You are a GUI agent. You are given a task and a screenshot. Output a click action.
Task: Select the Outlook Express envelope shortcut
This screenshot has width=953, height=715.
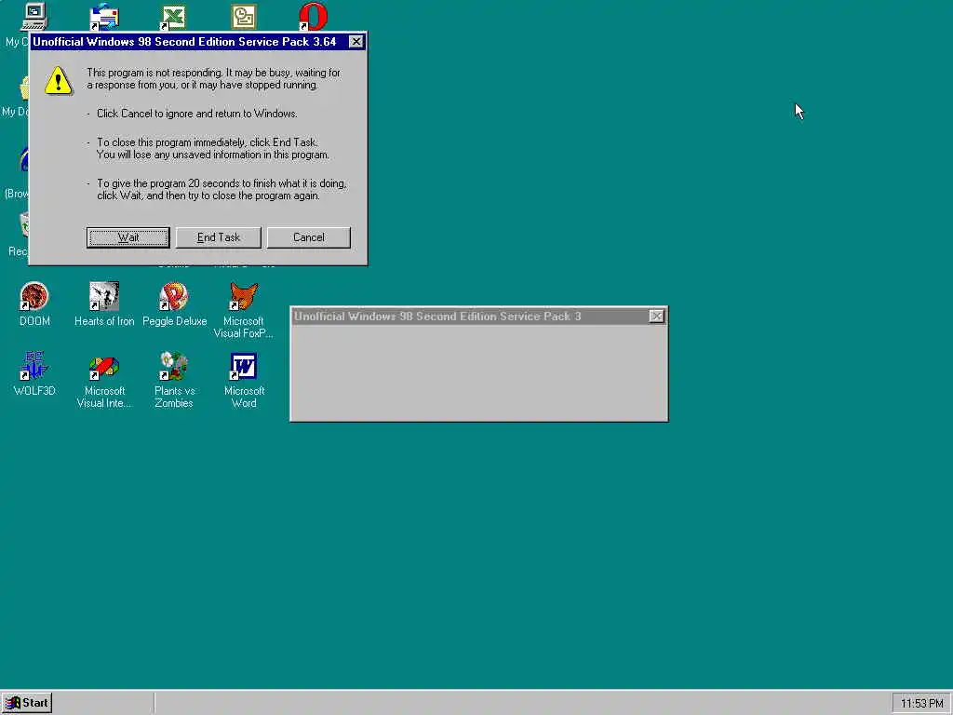[104, 16]
